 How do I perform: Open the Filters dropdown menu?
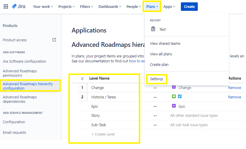pos(86,7)
